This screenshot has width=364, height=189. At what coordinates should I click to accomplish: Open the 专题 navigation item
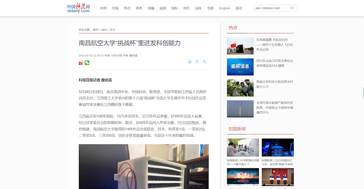pyautogui.click(x=210, y=8)
